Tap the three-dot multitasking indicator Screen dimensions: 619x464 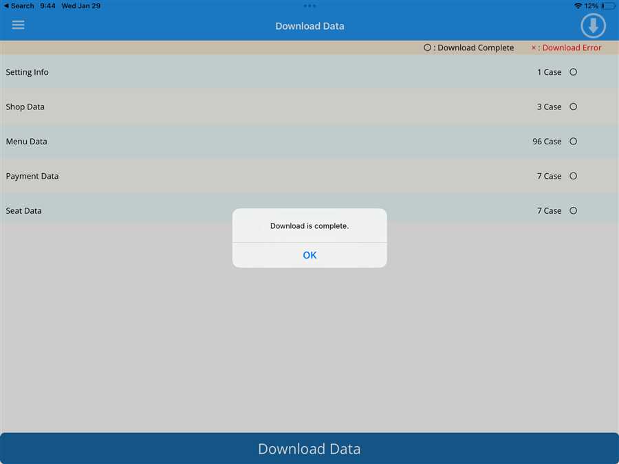coord(309,5)
